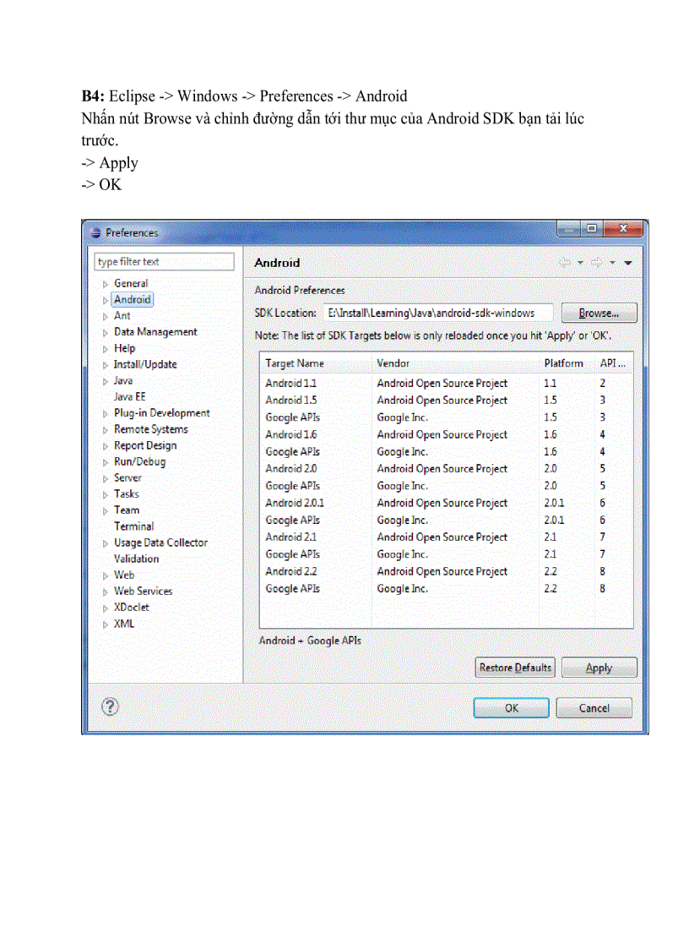Screen dimensions: 689x949
Task: Click the SDK Location text field
Action: pyautogui.click(x=437, y=313)
